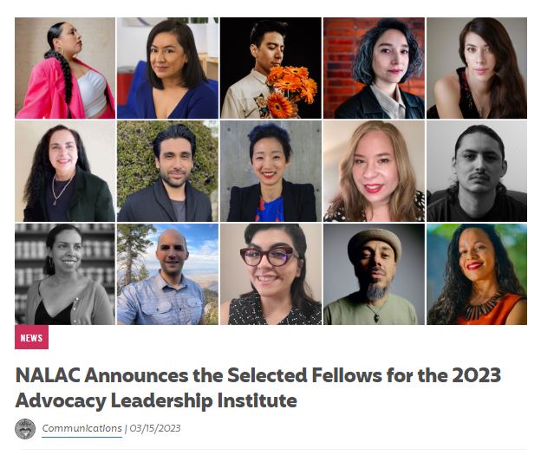Click the 03/15/2023 publication date
This screenshot has width=554, height=455.
pyautogui.click(x=155, y=428)
